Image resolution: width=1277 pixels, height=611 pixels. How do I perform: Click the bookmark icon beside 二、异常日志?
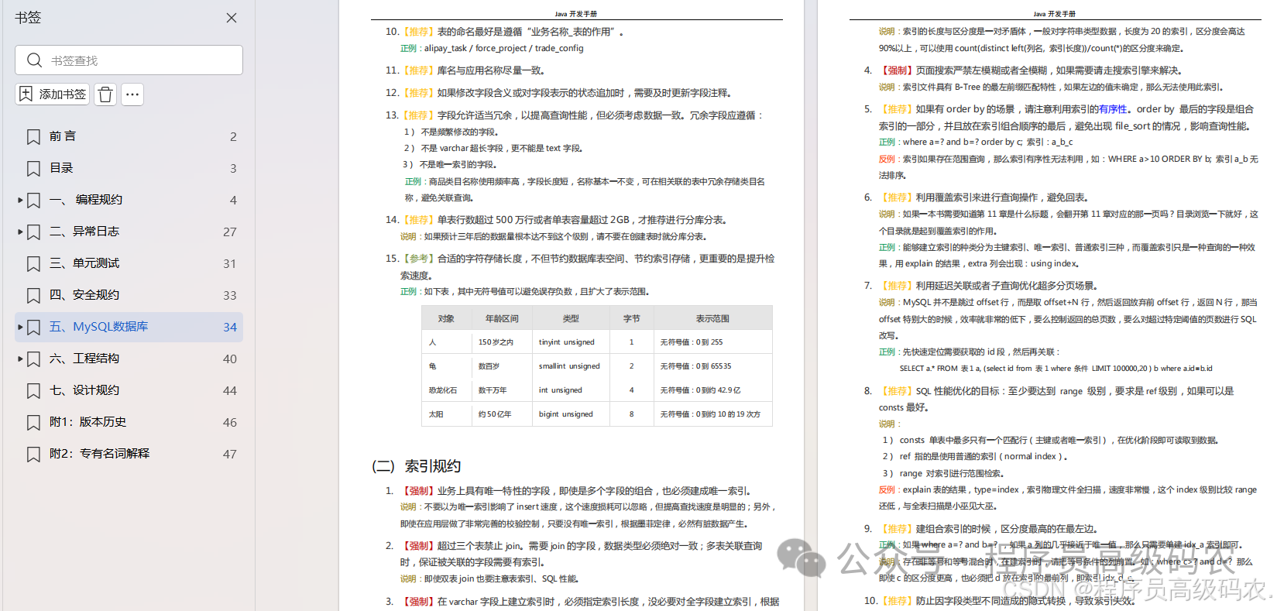33,232
